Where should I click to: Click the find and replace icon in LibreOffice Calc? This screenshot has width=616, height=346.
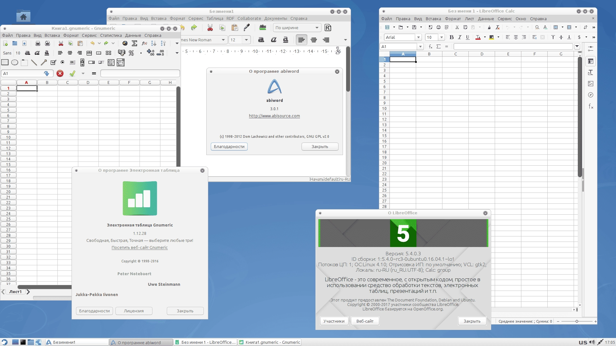pyautogui.click(x=537, y=27)
